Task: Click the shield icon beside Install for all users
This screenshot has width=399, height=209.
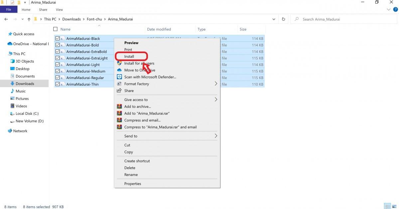Action: tap(119, 63)
